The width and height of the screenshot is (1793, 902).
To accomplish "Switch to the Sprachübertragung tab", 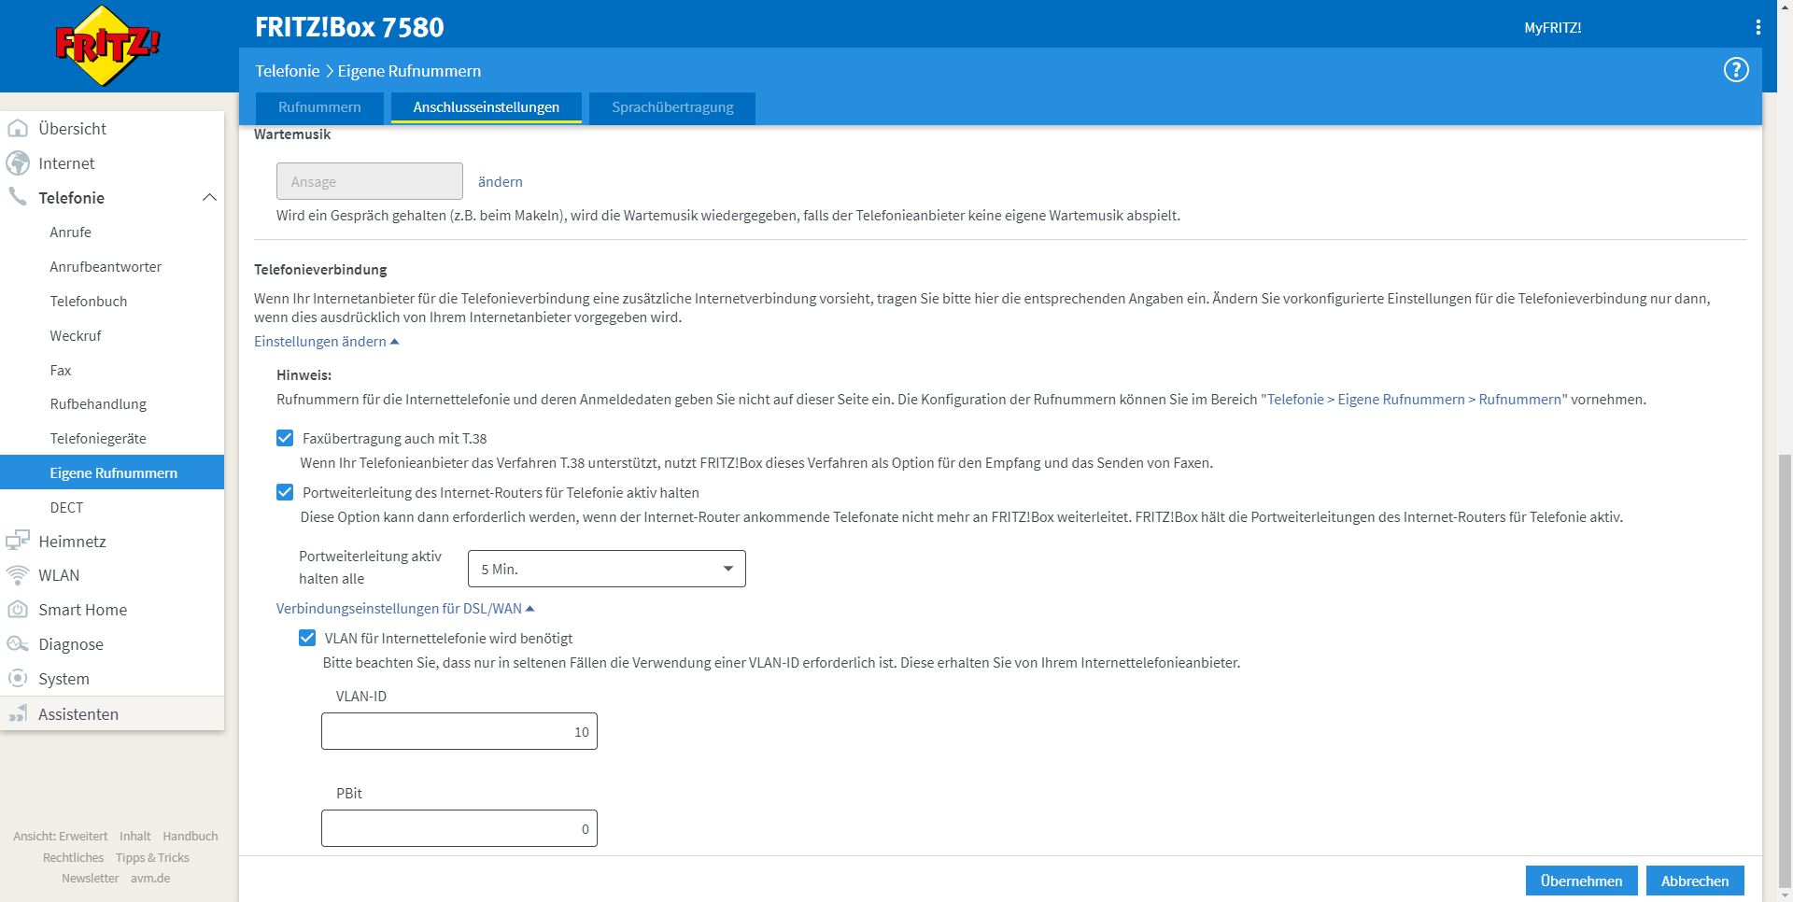I will (672, 107).
